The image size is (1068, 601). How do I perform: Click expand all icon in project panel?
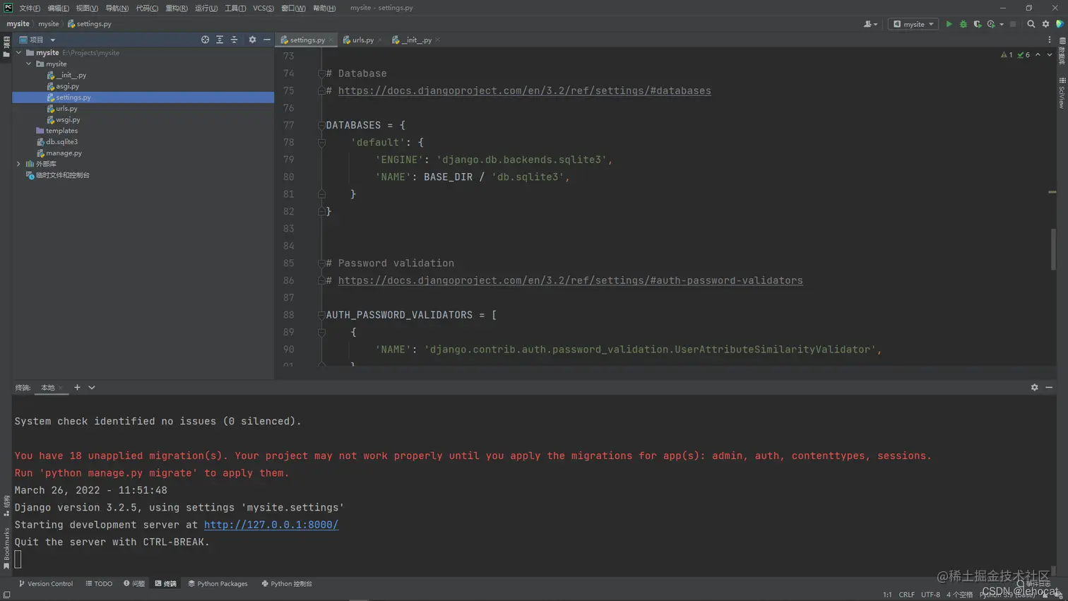click(x=220, y=40)
